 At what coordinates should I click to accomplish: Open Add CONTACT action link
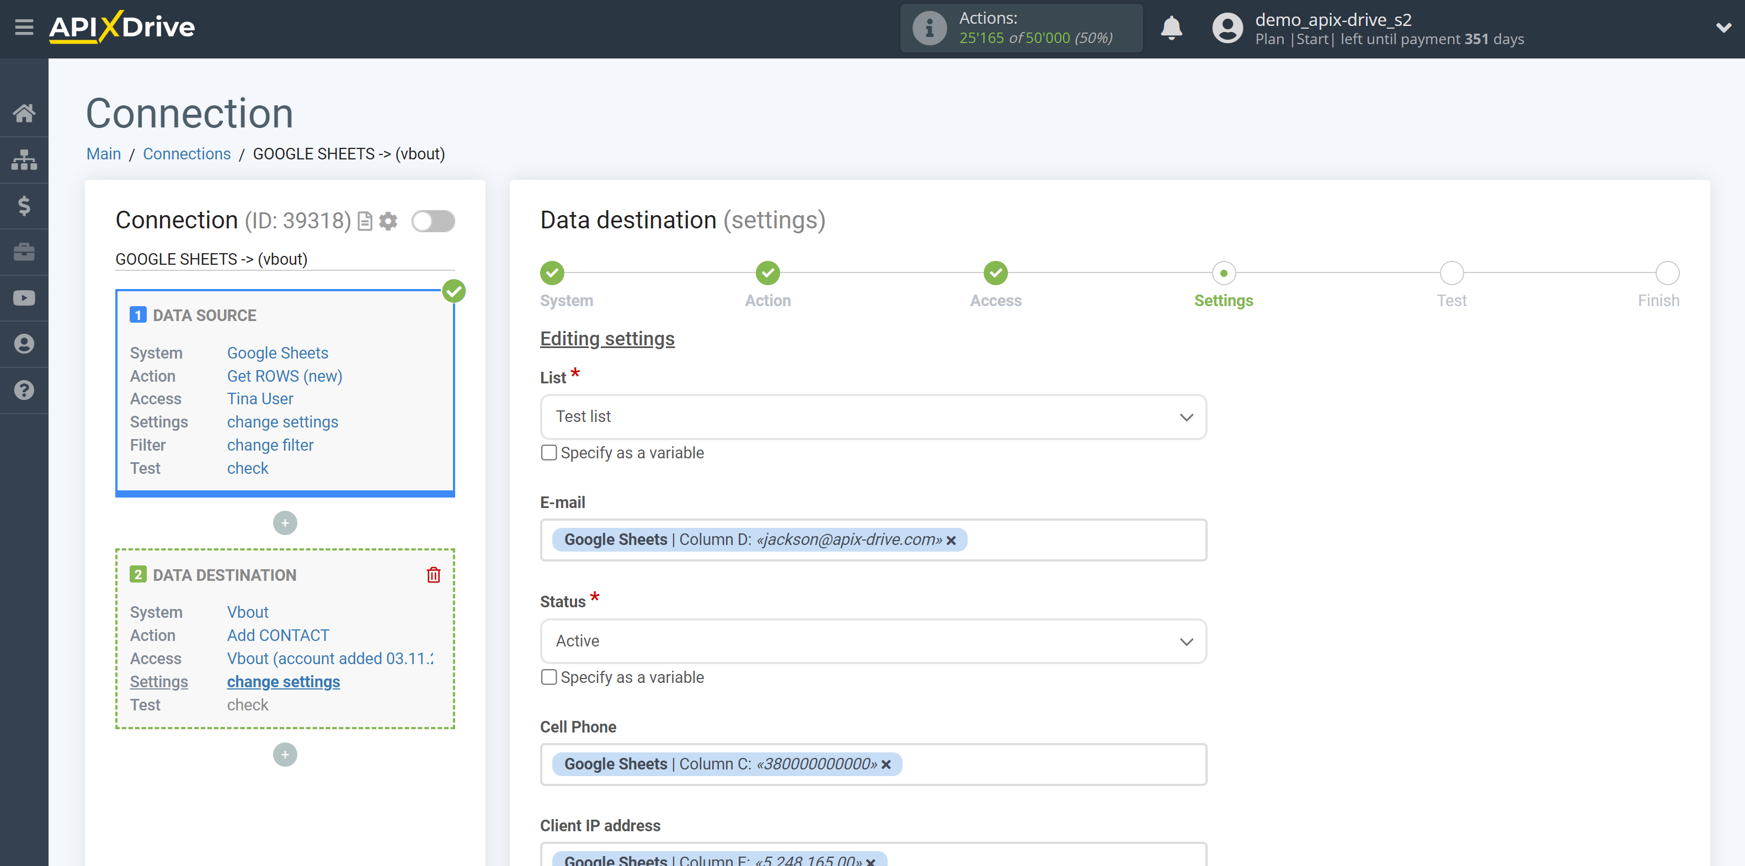tap(278, 635)
